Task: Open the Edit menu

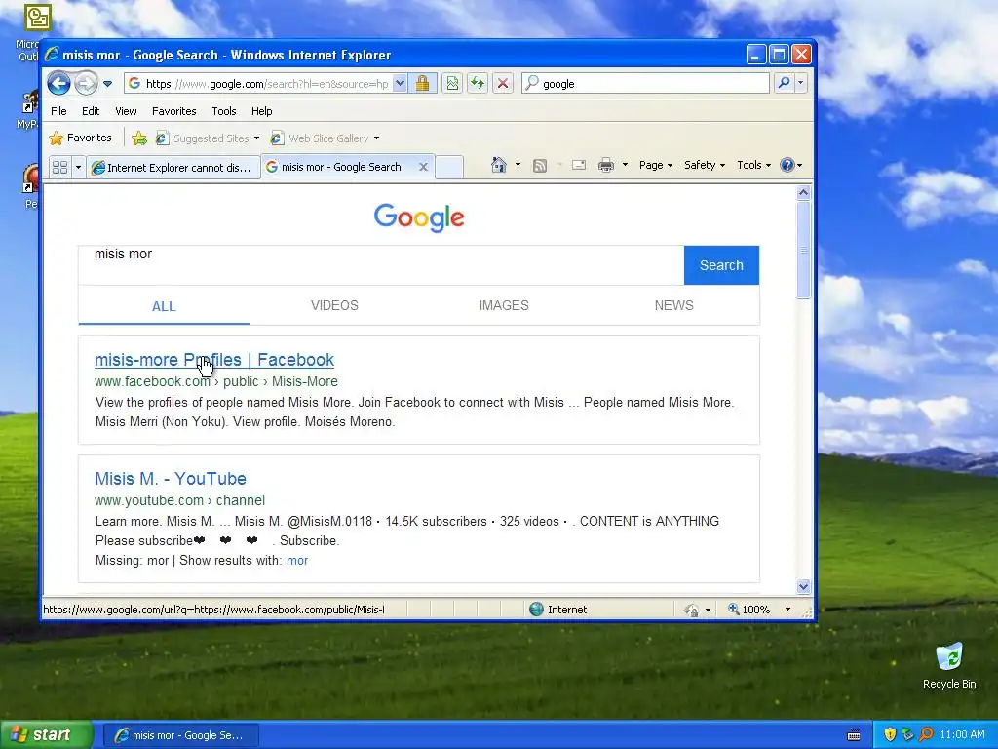Action: coord(91,111)
